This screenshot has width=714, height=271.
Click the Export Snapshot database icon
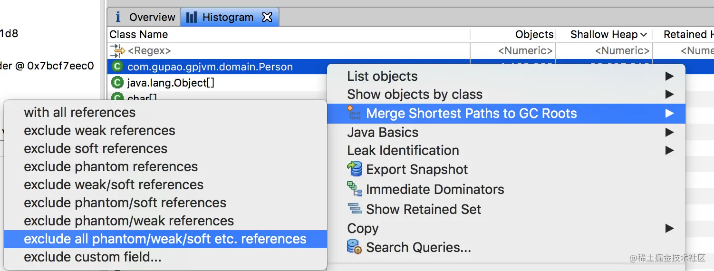(x=355, y=169)
